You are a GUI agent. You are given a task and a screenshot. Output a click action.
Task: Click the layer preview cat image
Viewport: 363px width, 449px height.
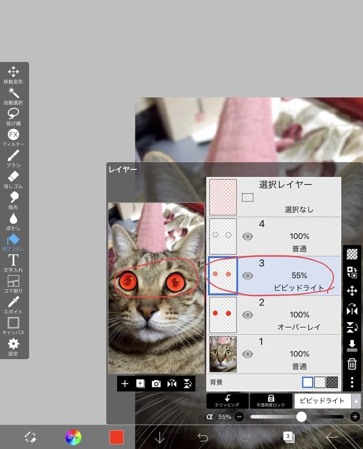click(156, 288)
